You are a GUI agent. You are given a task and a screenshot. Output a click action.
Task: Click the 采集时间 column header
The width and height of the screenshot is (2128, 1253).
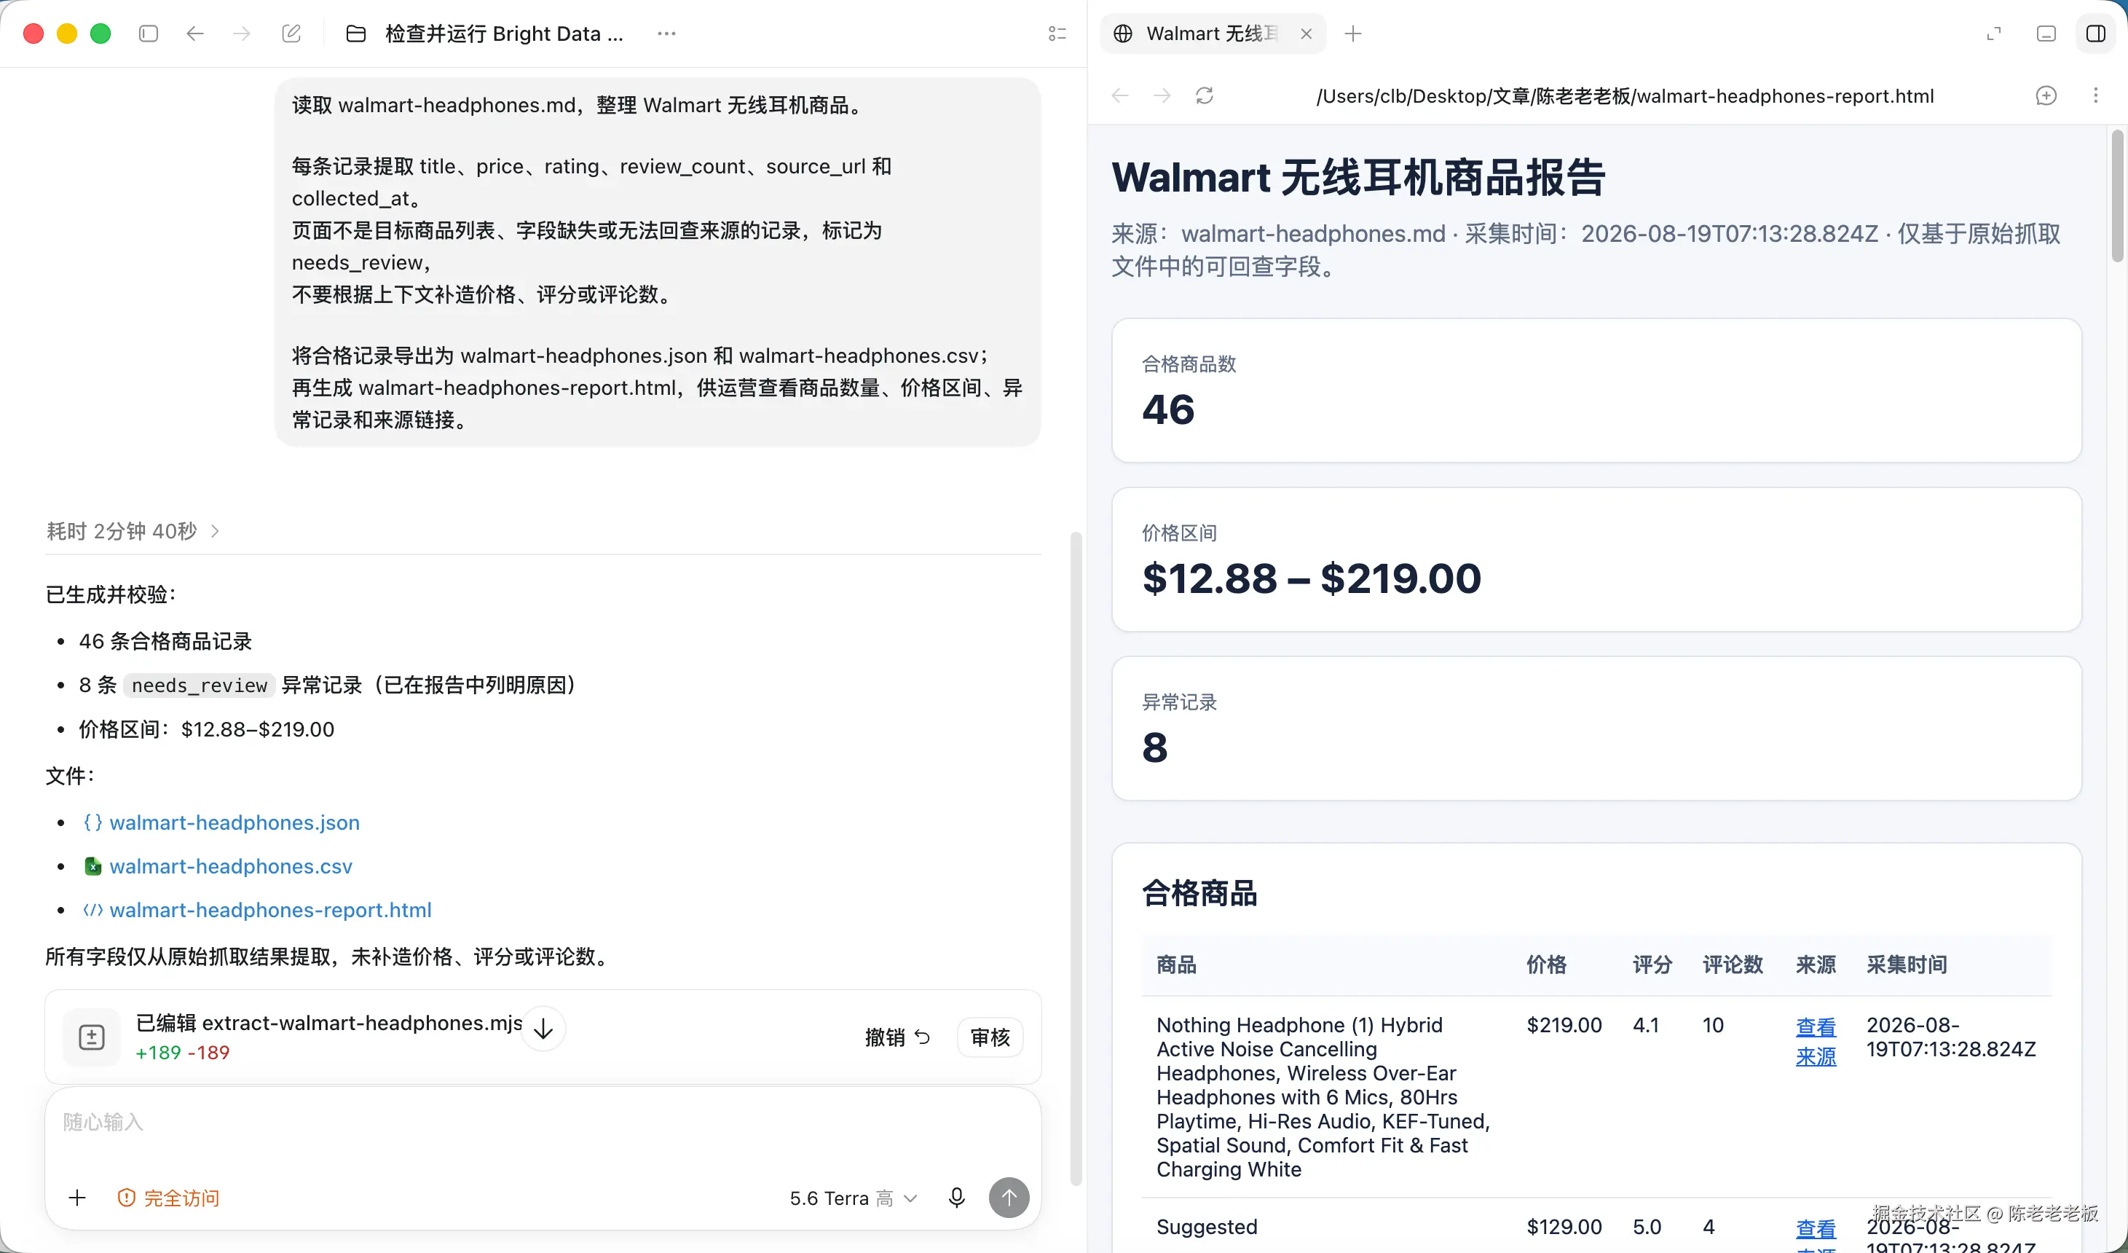1907,964
